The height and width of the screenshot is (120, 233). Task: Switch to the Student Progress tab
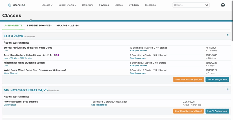pyautogui.click(x=39, y=26)
